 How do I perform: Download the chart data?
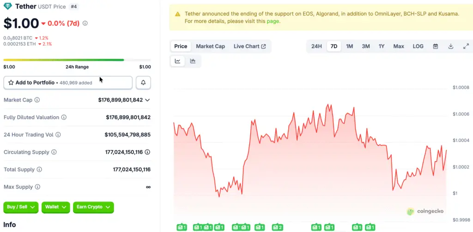(x=451, y=46)
